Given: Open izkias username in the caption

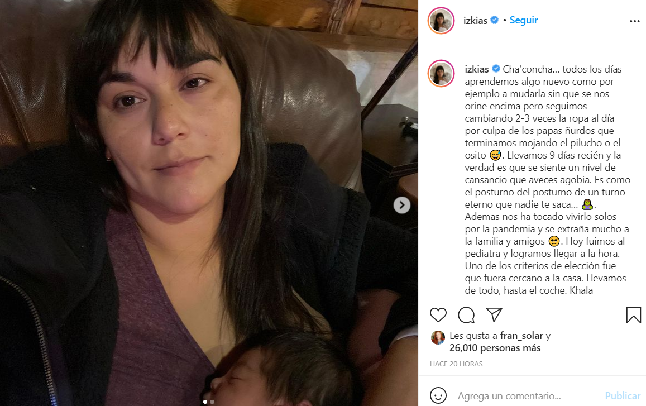Looking at the screenshot, I should [477, 69].
